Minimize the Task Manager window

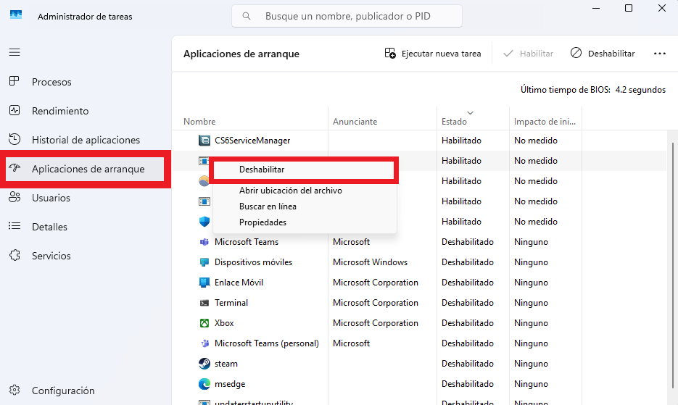(596, 8)
